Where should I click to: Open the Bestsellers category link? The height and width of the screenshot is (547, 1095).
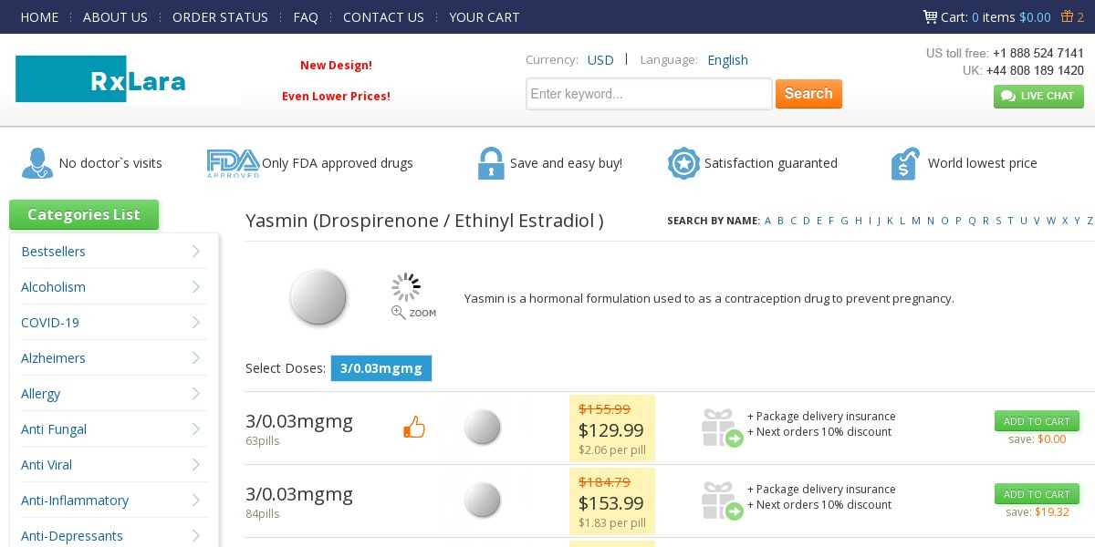[x=53, y=251]
